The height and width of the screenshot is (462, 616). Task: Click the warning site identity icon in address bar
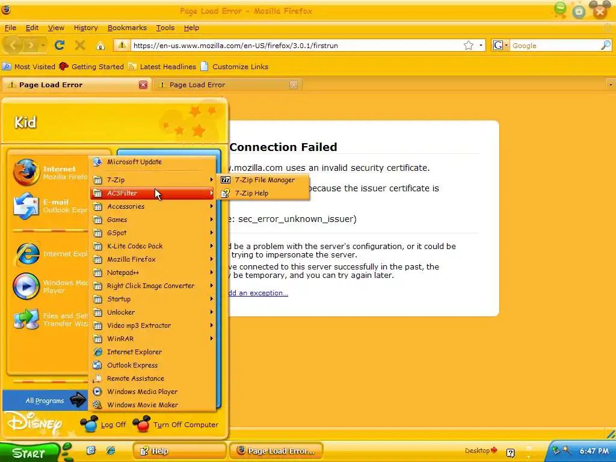click(122, 45)
